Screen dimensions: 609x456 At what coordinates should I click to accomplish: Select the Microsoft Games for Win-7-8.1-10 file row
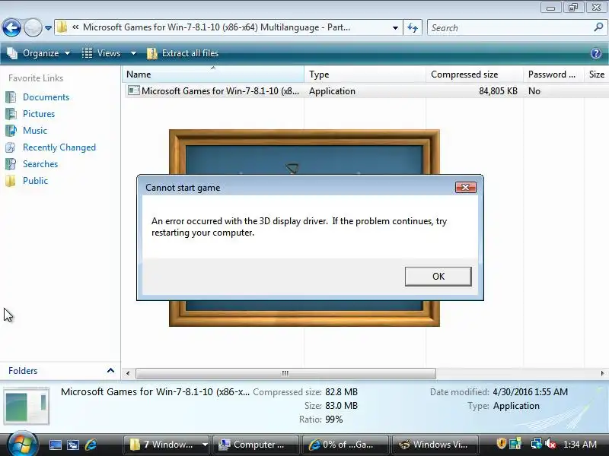click(366, 91)
